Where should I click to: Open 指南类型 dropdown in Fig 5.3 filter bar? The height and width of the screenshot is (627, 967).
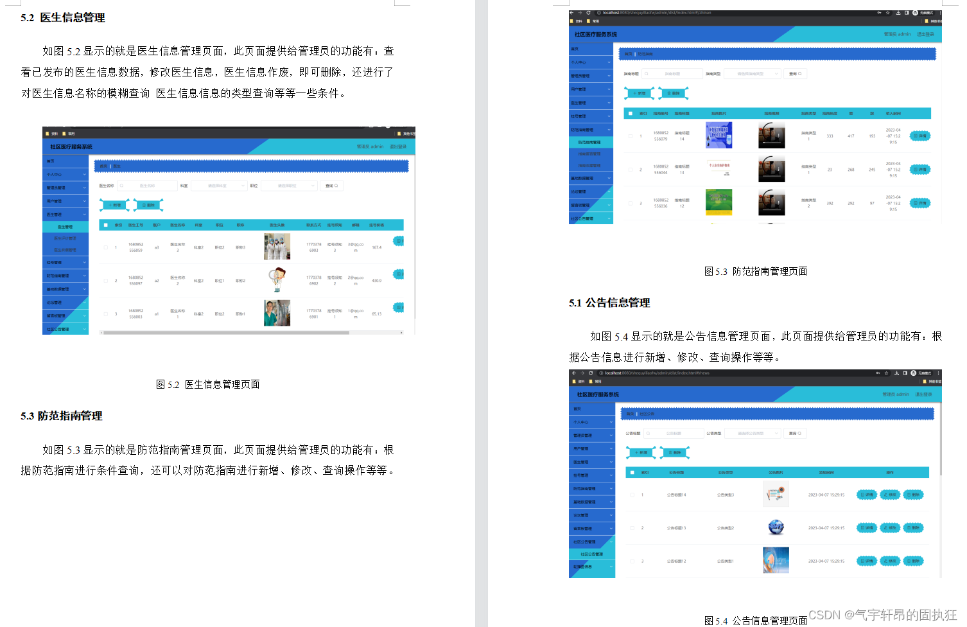click(753, 74)
